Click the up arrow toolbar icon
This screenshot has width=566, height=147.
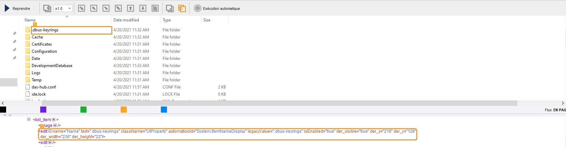click(131, 9)
